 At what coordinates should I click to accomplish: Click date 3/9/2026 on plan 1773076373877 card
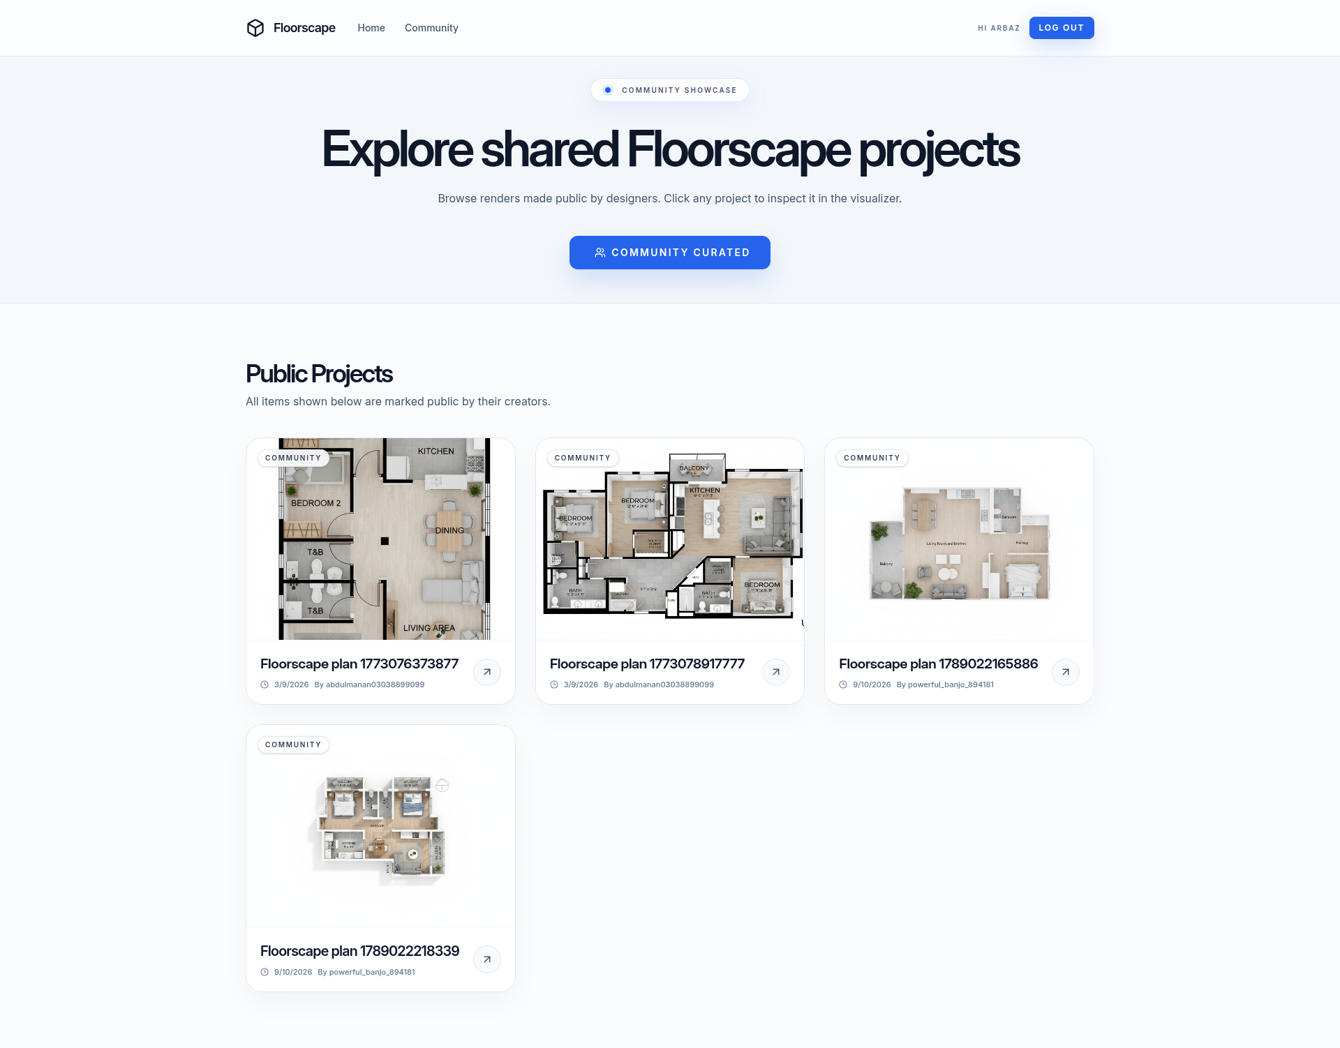(x=291, y=684)
